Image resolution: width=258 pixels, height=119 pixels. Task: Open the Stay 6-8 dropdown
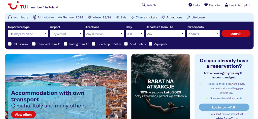click(x=135, y=34)
